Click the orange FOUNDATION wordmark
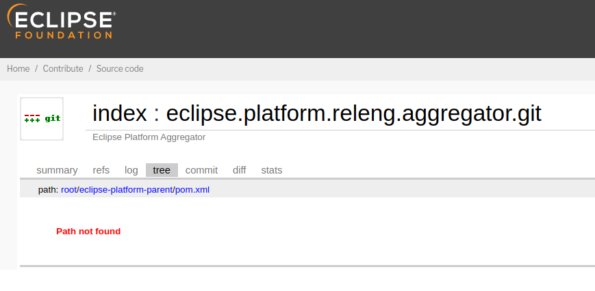Screen dimensions: 595x291 pyautogui.click(x=64, y=36)
